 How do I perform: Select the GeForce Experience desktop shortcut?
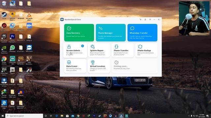(x=4, y=49)
